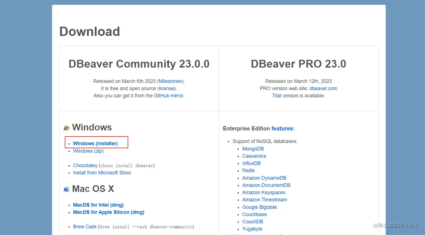This screenshot has width=425, height=235.
Task: Open the dbeaver.com PRO site link
Action: [323, 89]
